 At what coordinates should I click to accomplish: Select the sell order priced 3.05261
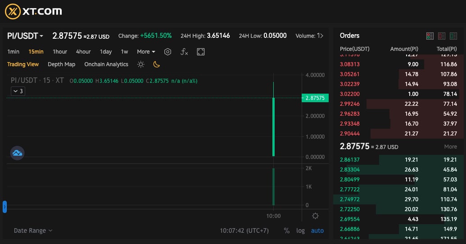(398, 74)
